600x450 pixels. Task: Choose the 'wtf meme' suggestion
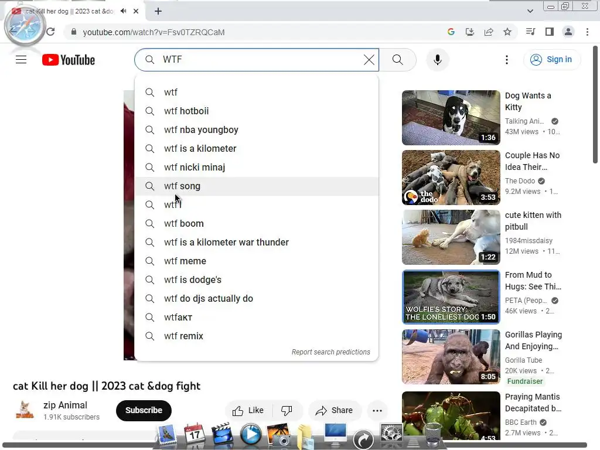(257, 261)
